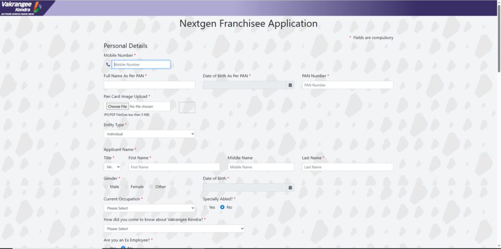Click the 'Are you an Ex Employee?' label
Screen dimensions: 501x249
coord(127,240)
